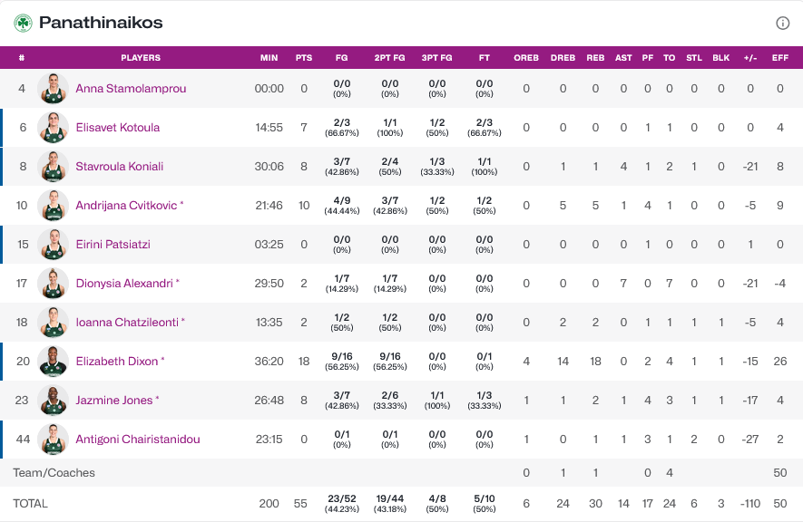Sort table by PTS column header

pyautogui.click(x=304, y=58)
